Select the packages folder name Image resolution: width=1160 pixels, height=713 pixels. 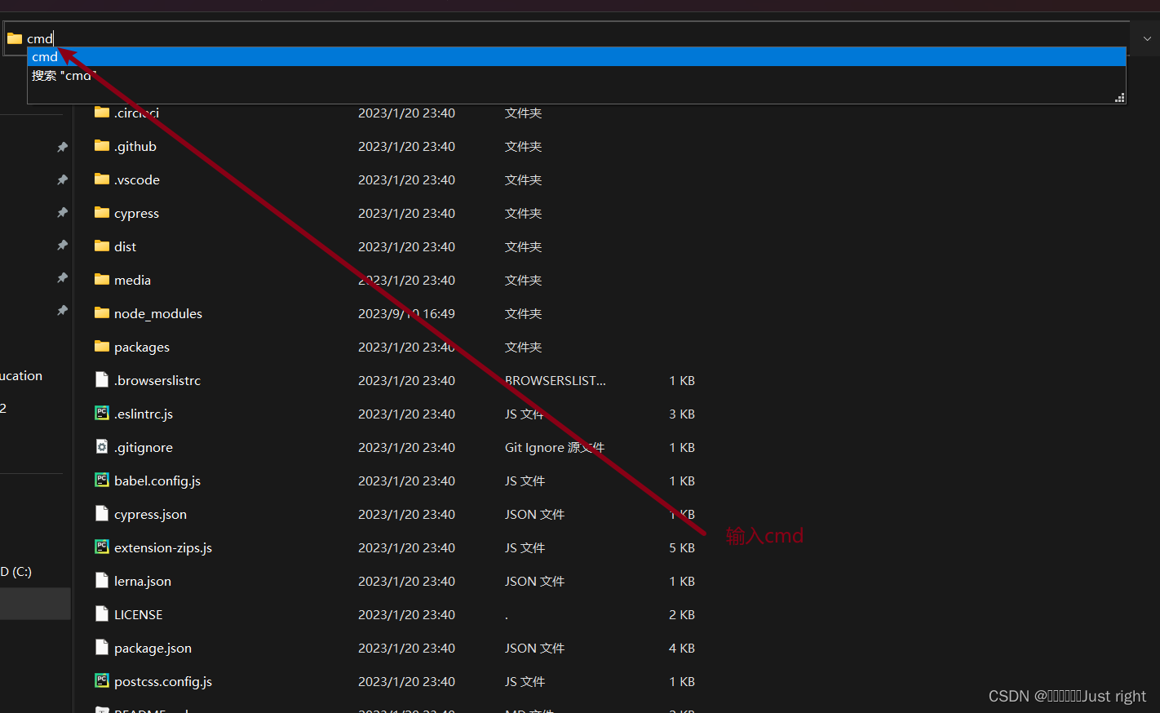coord(142,348)
